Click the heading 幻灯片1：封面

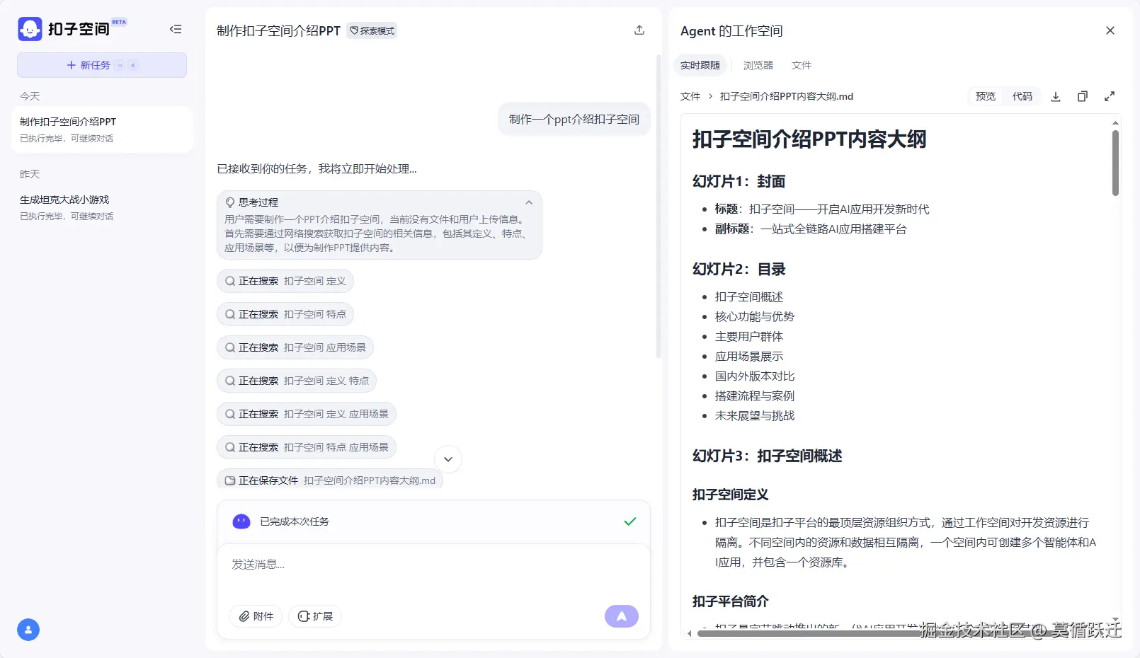tap(739, 182)
